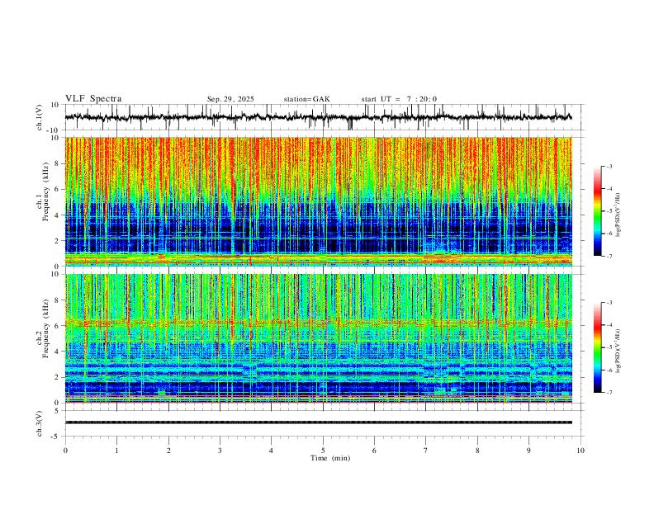Click the "ch.3(V)" axis label
Screen dimensions: 654x505
[40, 423]
